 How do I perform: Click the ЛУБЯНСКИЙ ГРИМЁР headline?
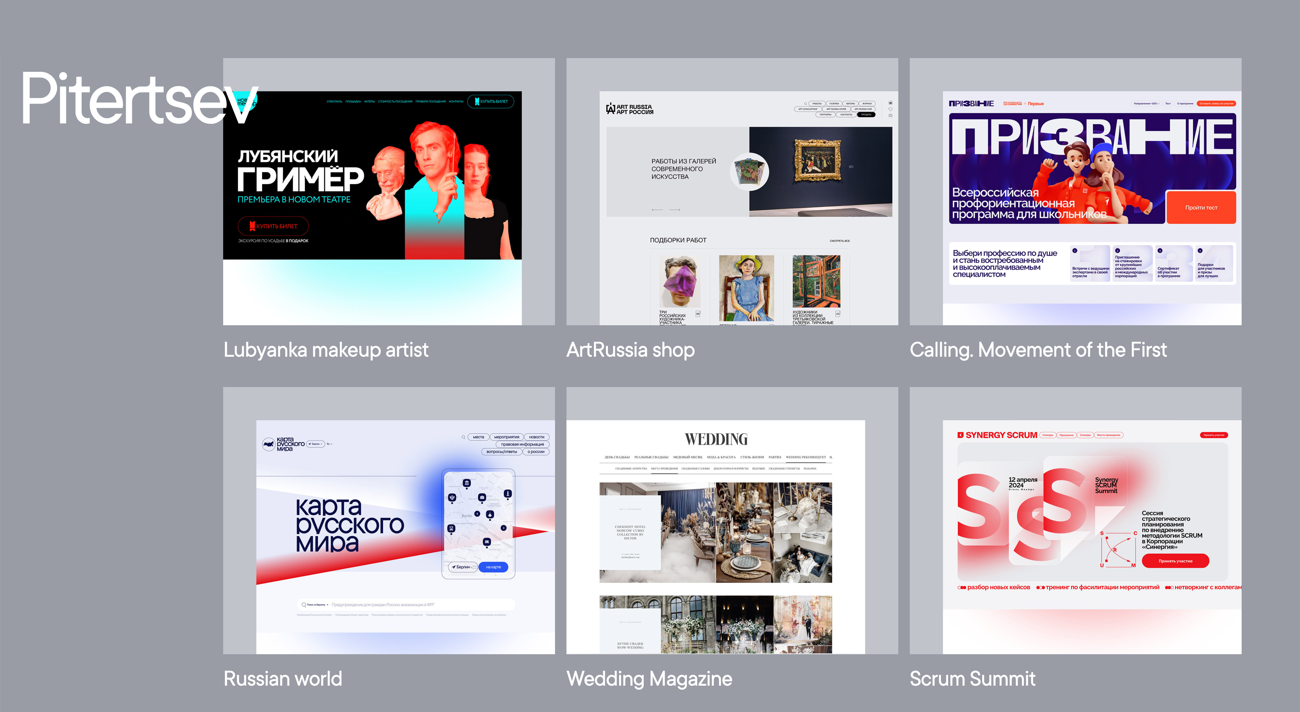[x=300, y=171]
